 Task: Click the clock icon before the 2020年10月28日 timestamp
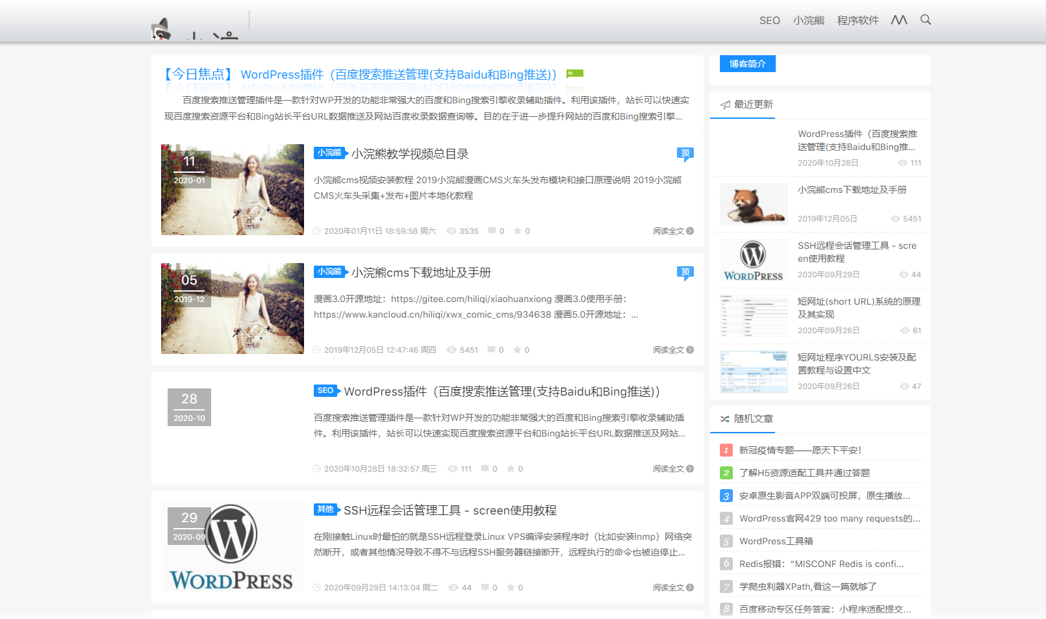tap(317, 468)
